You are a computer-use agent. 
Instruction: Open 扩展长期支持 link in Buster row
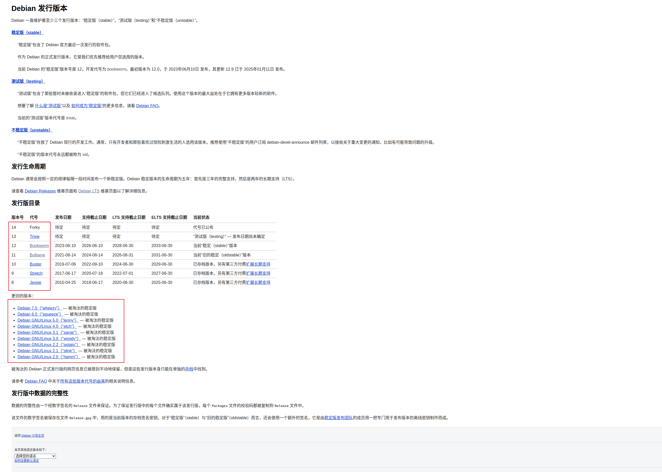click(258, 264)
